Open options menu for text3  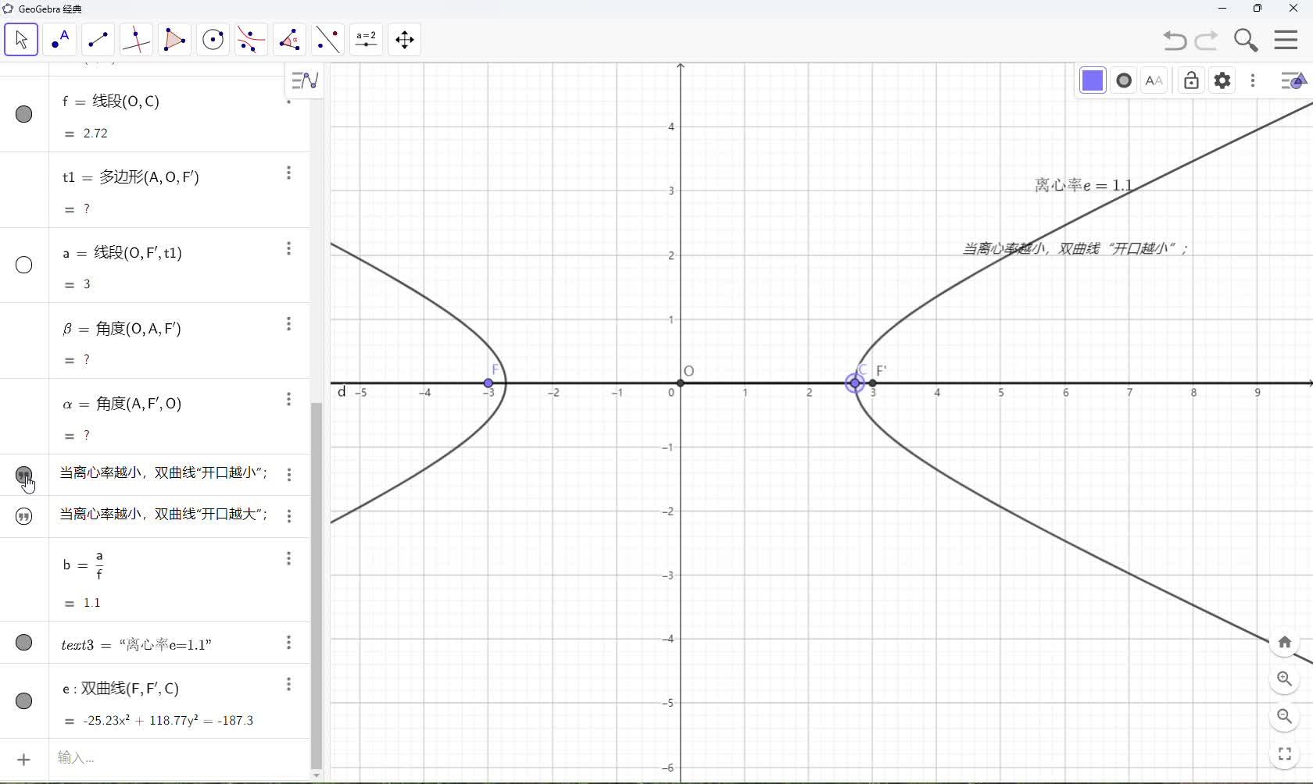288,642
